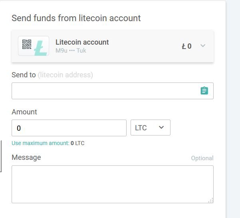Screen dimensions: 240x218
Task: Click the Message field label
Action: (26, 157)
